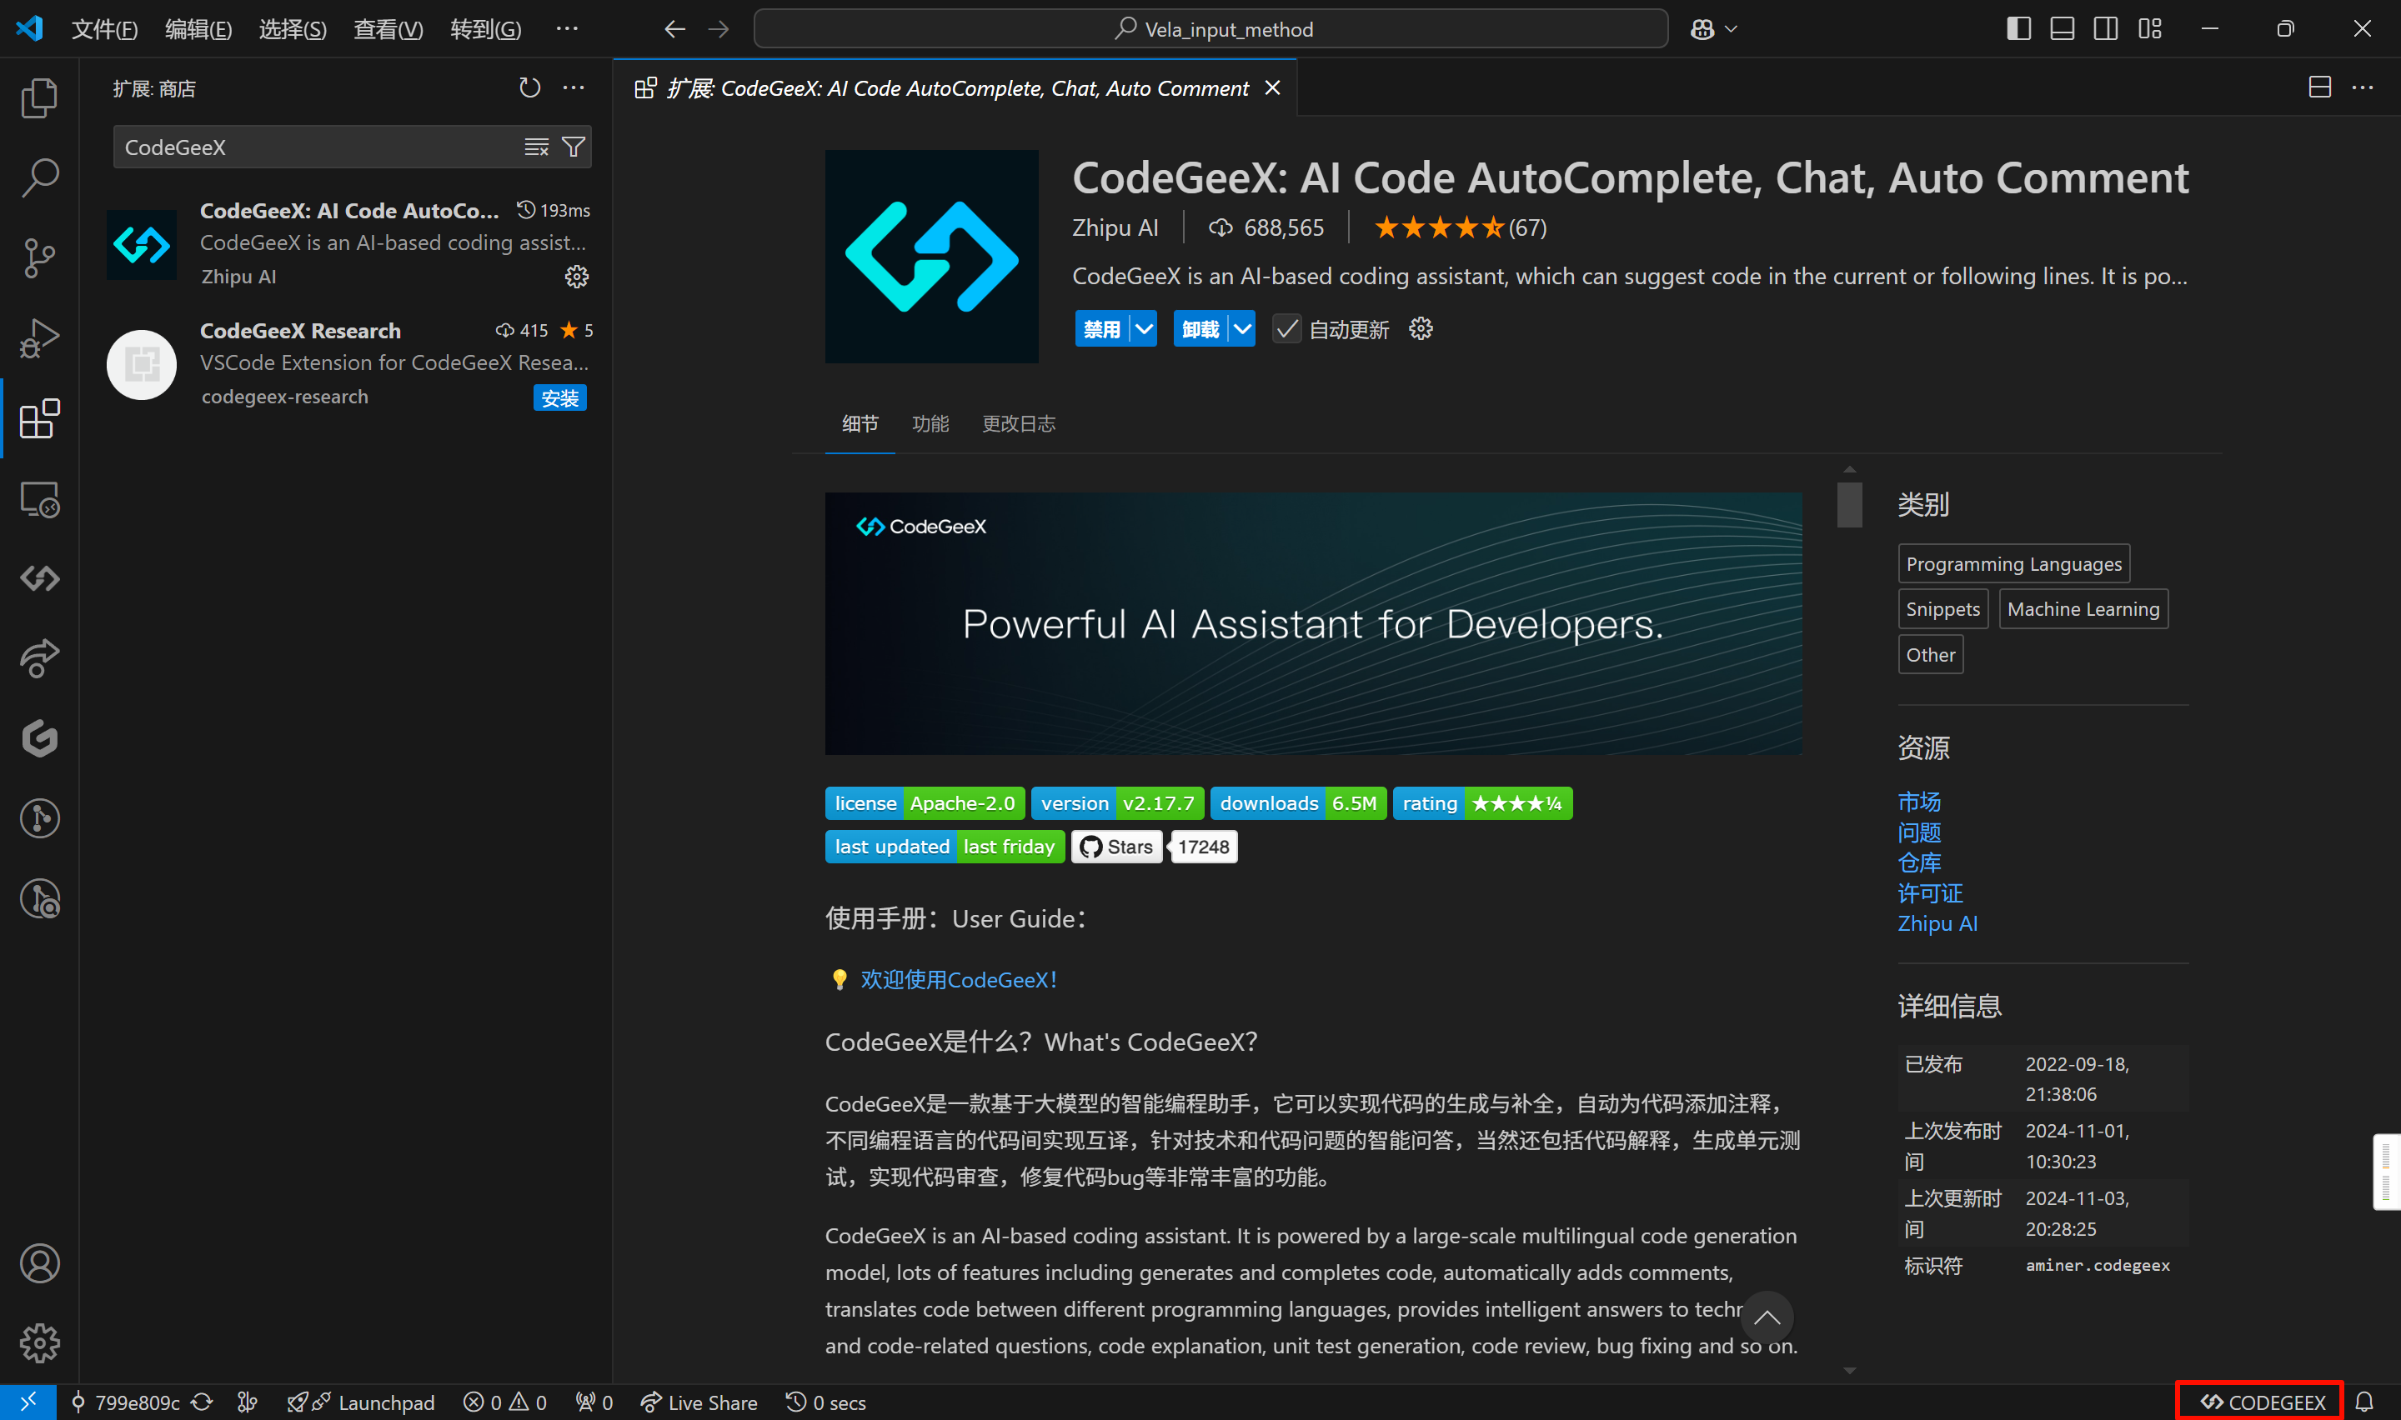The height and width of the screenshot is (1420, 2401).
Task: Open the extensions filter menu
Action: (x=574, y=147)
